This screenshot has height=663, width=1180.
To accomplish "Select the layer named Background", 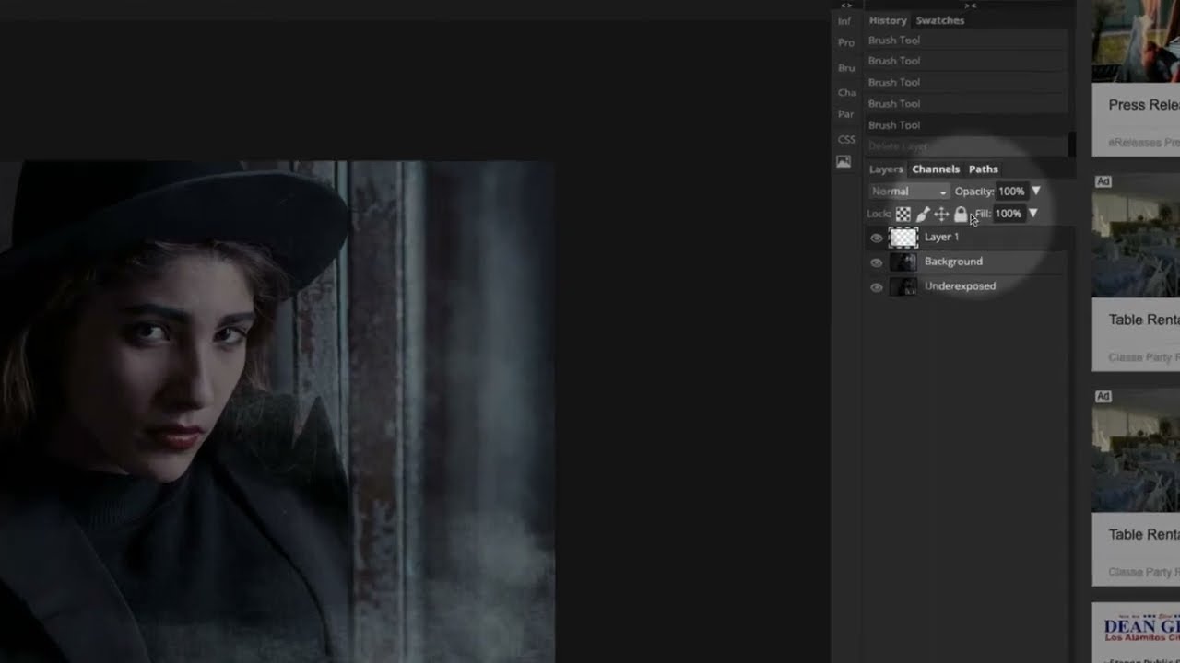I will tap(953, 262).
